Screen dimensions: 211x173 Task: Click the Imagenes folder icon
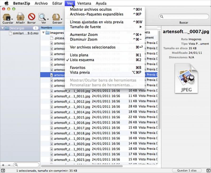click(47, 33)
